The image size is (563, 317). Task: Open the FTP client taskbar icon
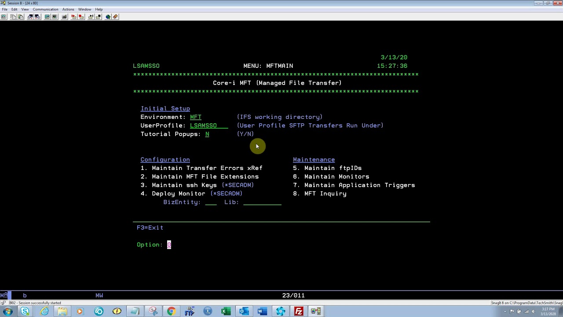[189, 312]
